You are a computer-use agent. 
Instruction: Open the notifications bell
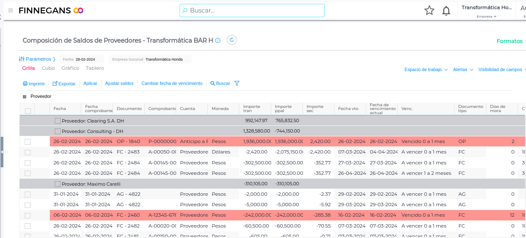click(x=446, y=11)
